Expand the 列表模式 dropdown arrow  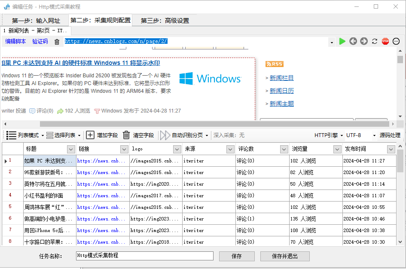click(43, 135)
